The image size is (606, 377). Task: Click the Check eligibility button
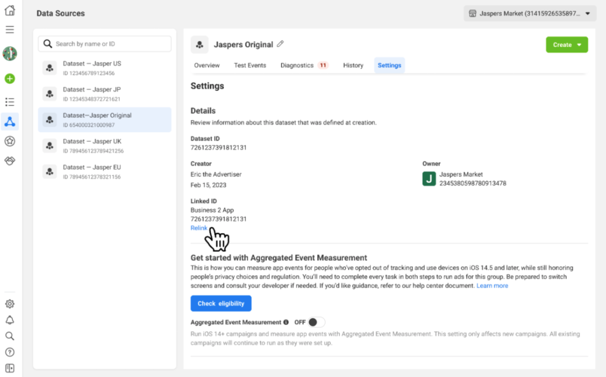coord(221,303)
